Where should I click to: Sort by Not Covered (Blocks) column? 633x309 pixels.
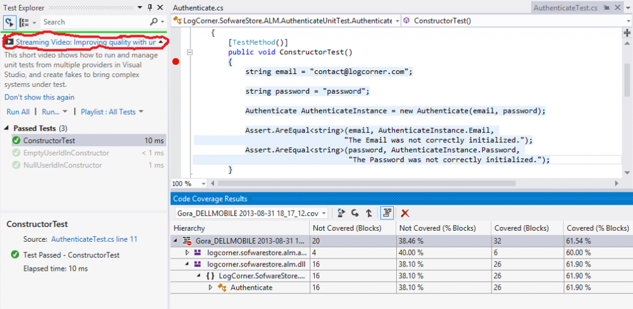[352, 228]
